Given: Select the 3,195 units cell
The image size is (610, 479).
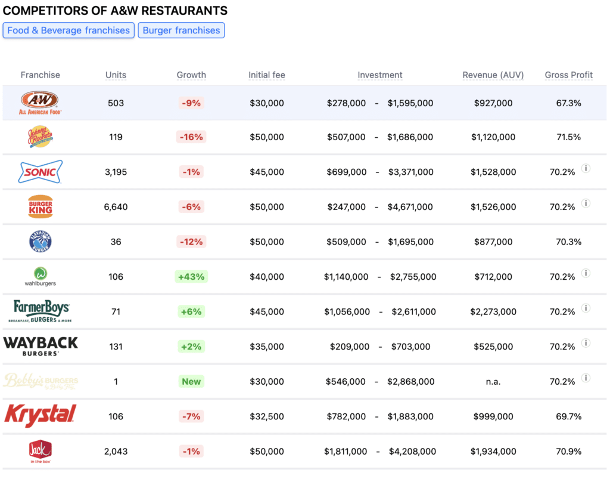Looking at the screenshot, I should [116, 172].
